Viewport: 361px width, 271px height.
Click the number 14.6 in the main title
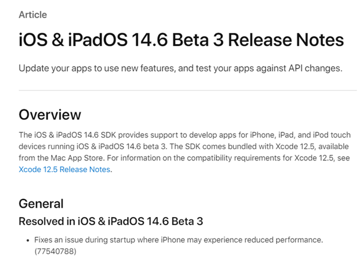click(x=150, y=40)
